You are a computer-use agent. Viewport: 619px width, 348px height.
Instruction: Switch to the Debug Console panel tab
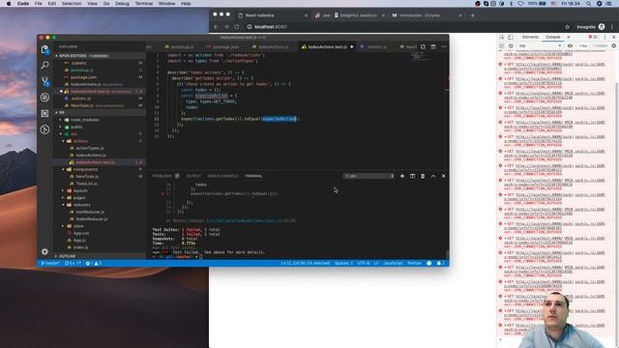click(222, 176)
